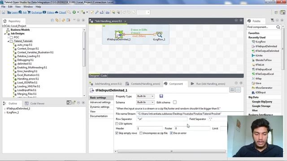Image resolution: width=287 pixels, height=161 pixels.
Task: Open the Documentation section of the component
Action: pos(99,116)
